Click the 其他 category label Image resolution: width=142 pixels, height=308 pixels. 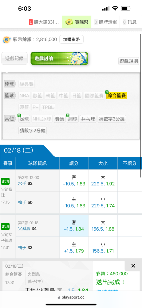point(10,119)
